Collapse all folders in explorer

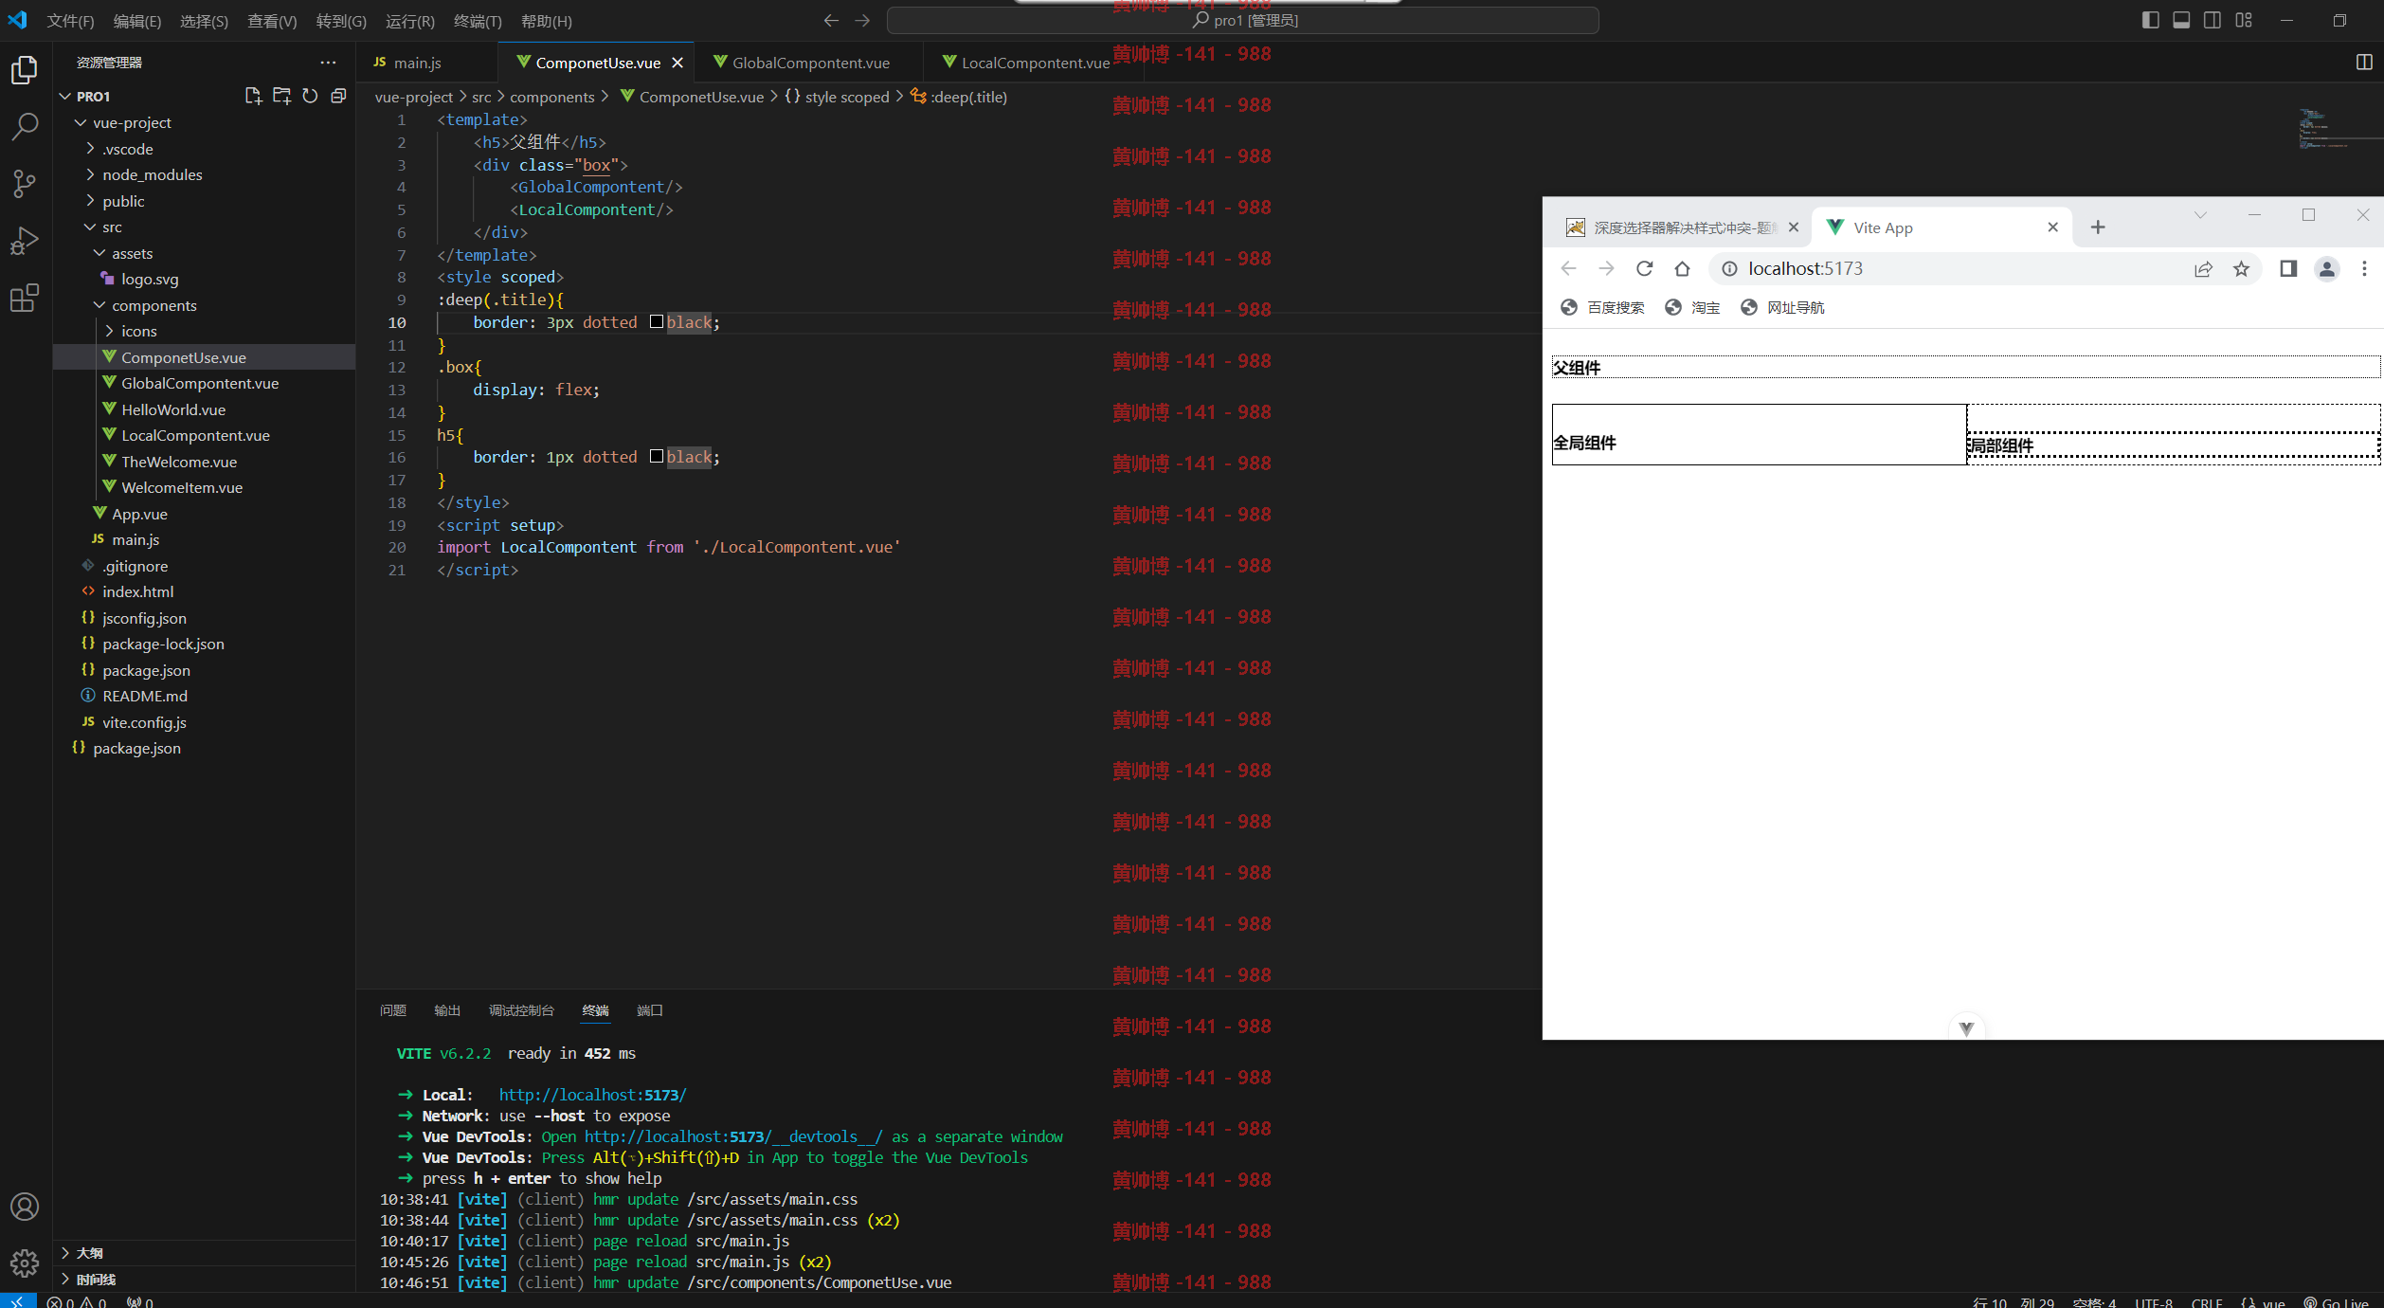click(338, 96)
